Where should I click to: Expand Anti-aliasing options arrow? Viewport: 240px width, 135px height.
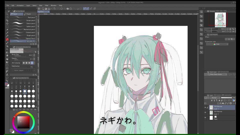tap(34, 63)
